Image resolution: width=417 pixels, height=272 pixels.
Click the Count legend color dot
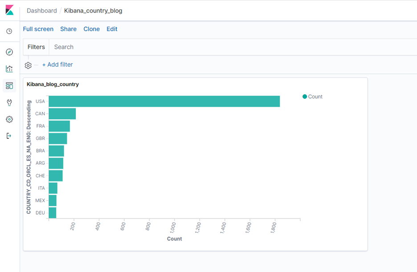(x=305, y=96)
